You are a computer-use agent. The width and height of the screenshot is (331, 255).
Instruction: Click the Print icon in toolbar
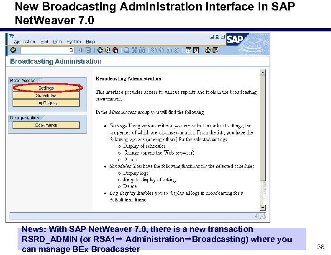tap(127, 50)
